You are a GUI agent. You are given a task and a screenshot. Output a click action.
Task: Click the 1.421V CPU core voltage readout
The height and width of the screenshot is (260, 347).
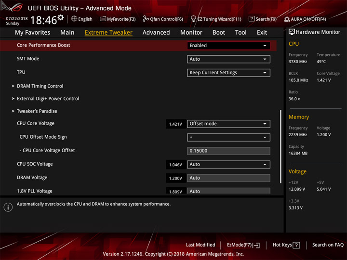click(175, 124)
